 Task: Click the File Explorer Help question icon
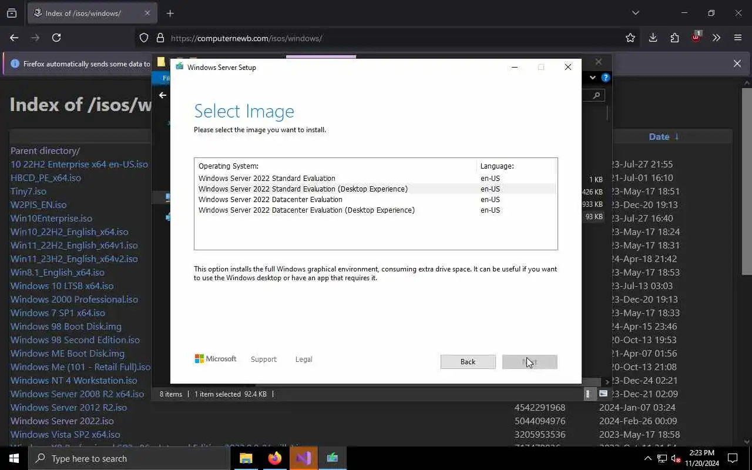[x=606, y=78]
